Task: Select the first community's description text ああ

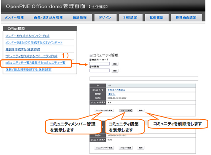Action: click(109, 102)
